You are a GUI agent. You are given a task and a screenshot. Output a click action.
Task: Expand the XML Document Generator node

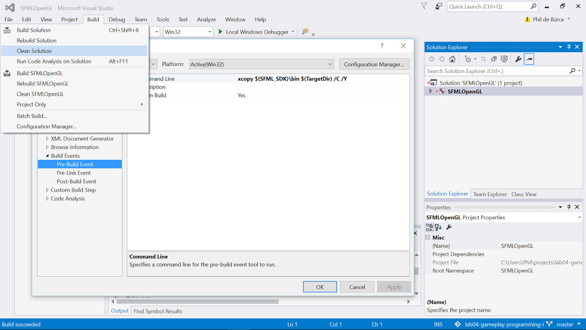(47, 139)
